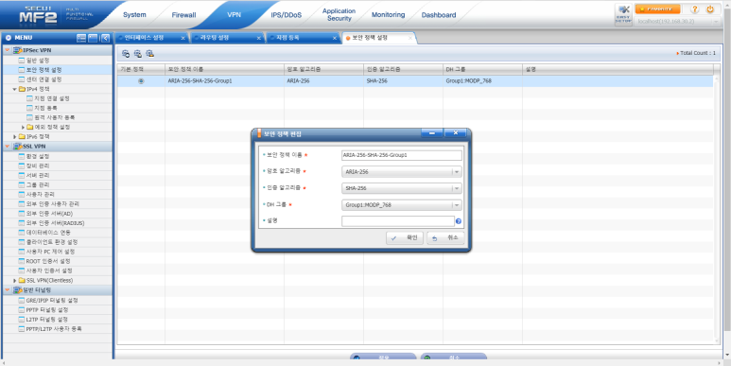Collapse the IPSec VPN menu section

8,50
